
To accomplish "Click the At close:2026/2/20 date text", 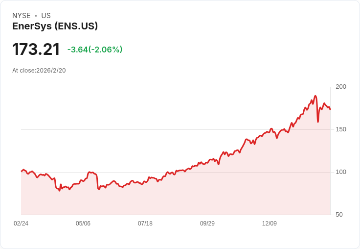I will pyautogui.click(x=39, y=71).
